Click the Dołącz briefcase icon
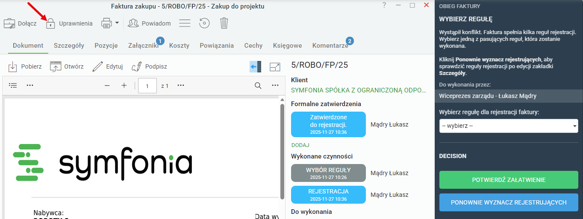This screenshot has height=219, width=583. (x=9, y=23)
